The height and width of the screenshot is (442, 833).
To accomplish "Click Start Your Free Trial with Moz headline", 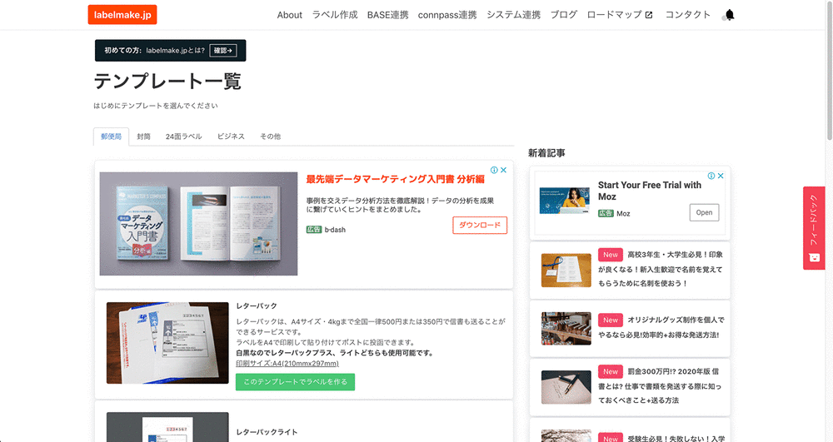I will [x=649, y=191].
